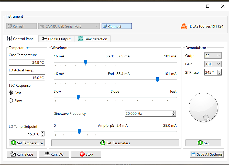Click the Run: Slope button
Viewport: 229px width, 165px height.
22,154
